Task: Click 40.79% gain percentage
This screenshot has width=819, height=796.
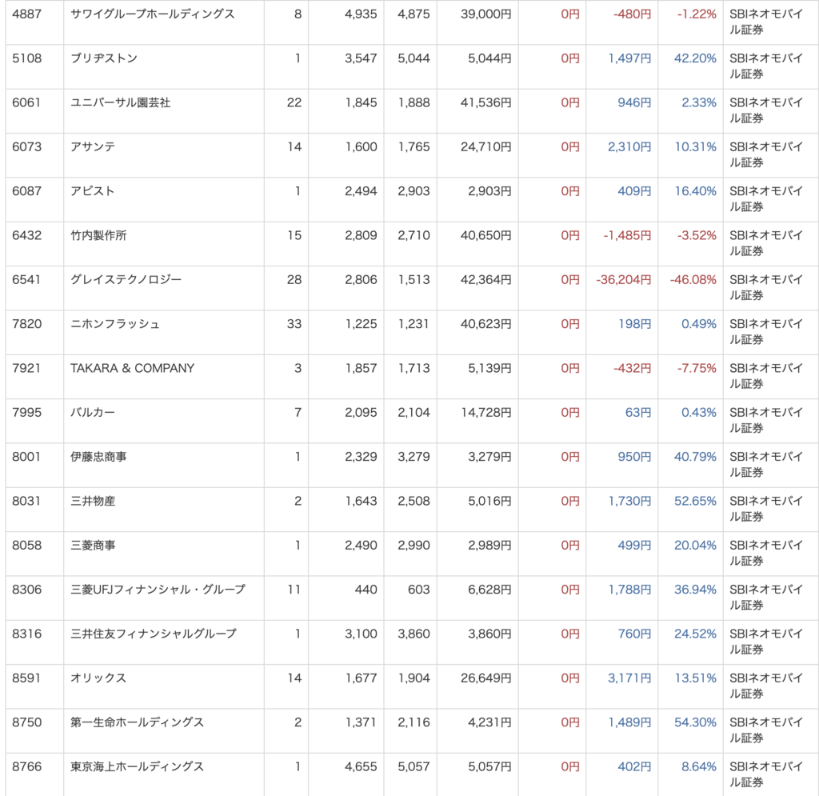Action: coord(695,457)
